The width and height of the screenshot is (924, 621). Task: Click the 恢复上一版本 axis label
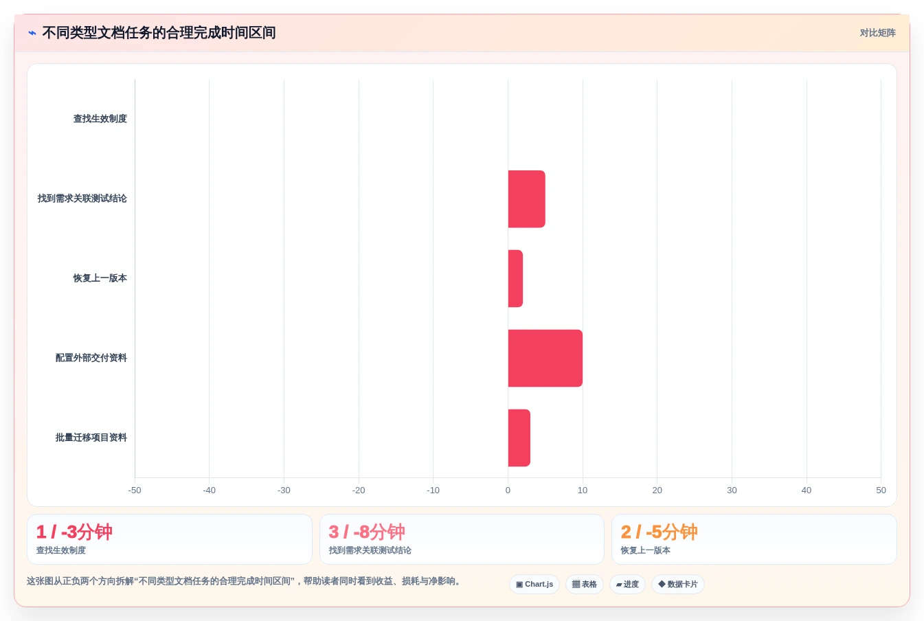click(x=100, y=278)
